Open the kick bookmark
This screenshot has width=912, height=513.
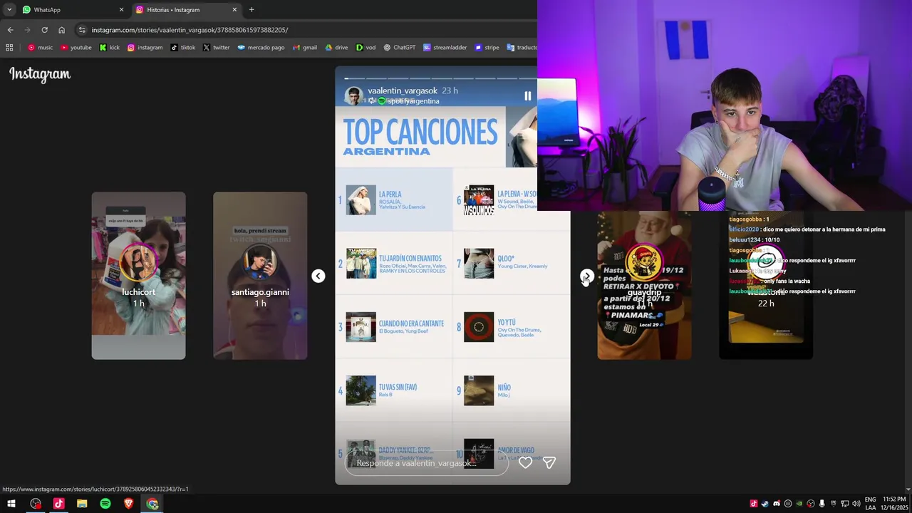109,48
